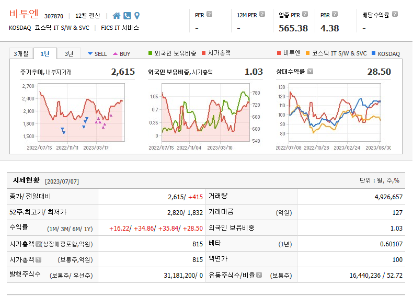Click the 수익률 row label
Image resolution: width=413 pixels, height=296 pixels.
(x=19, y=227)
